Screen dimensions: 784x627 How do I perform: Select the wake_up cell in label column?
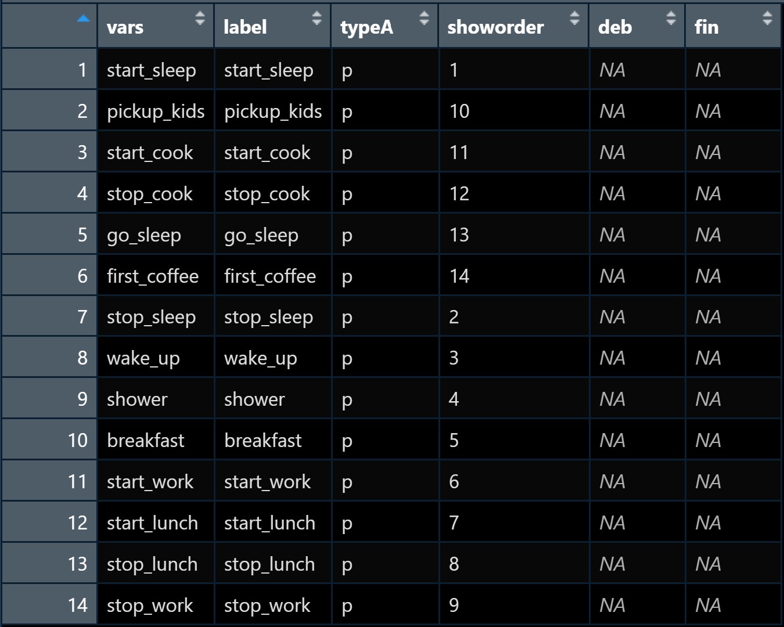(x=261, y=358)
